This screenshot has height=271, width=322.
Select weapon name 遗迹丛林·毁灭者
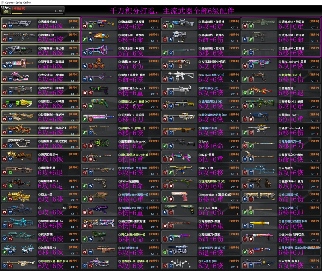pos(293,21)
